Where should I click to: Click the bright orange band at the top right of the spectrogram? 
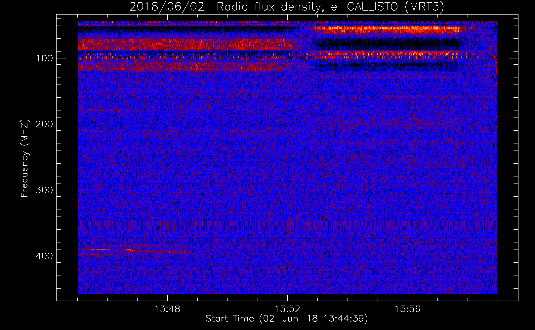click(x=387, y=30)
